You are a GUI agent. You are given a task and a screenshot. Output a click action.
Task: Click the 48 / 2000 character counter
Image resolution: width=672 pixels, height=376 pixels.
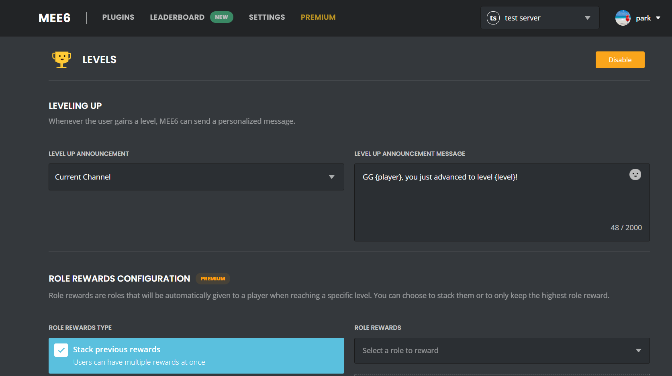tap(626, 228)
